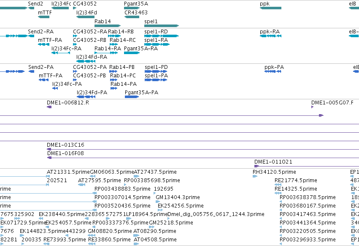The height and width of the screenshot is (246, 359).
Task: Select the spel1 gene feature
Action: 162,26
